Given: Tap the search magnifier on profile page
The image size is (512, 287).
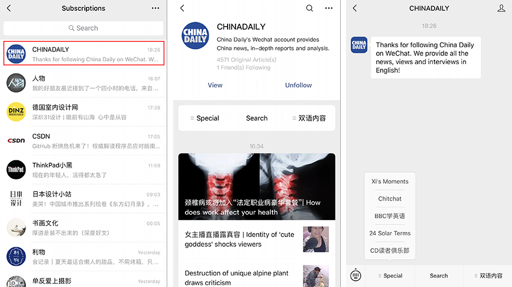Looking at the screenshot, I should (309, 8).
